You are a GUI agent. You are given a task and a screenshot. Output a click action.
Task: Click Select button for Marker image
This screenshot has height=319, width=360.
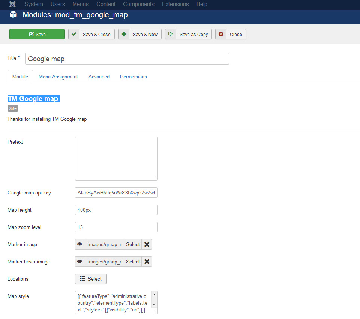[x=133, y=244]
